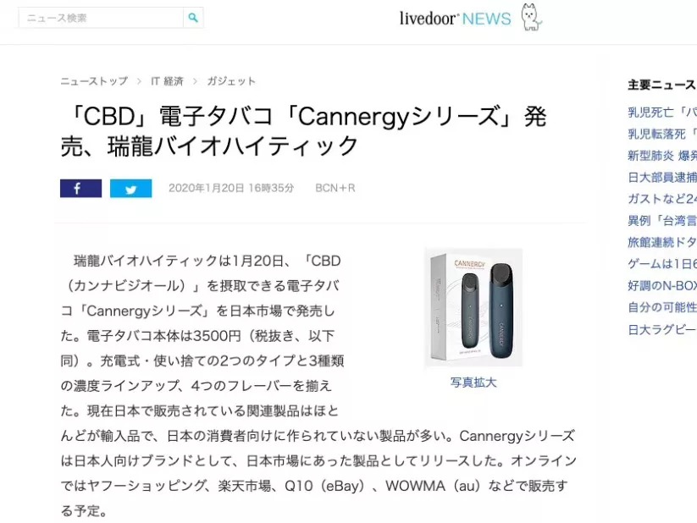Click the 写真拡大 link
This screenshot has height=523, width=697.
(473, 383)
